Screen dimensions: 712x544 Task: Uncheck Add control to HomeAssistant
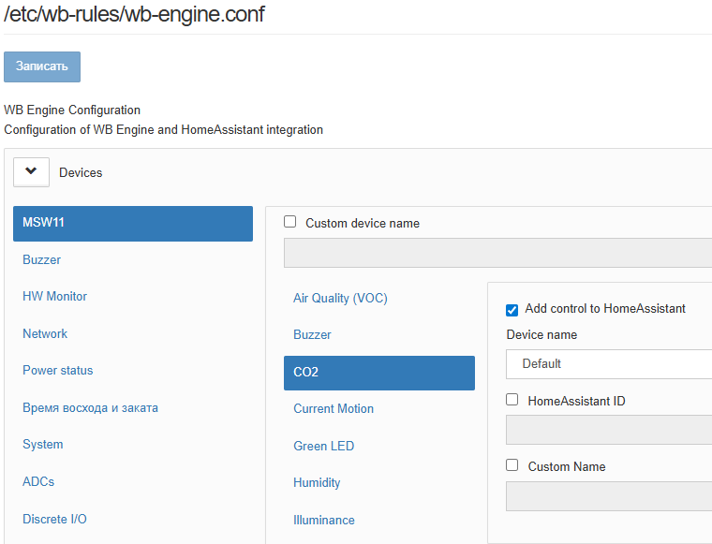coord(512,310)
